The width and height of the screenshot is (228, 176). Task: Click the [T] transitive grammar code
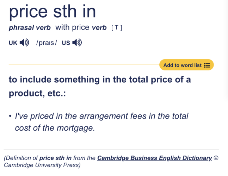click(x=117, y=27)
